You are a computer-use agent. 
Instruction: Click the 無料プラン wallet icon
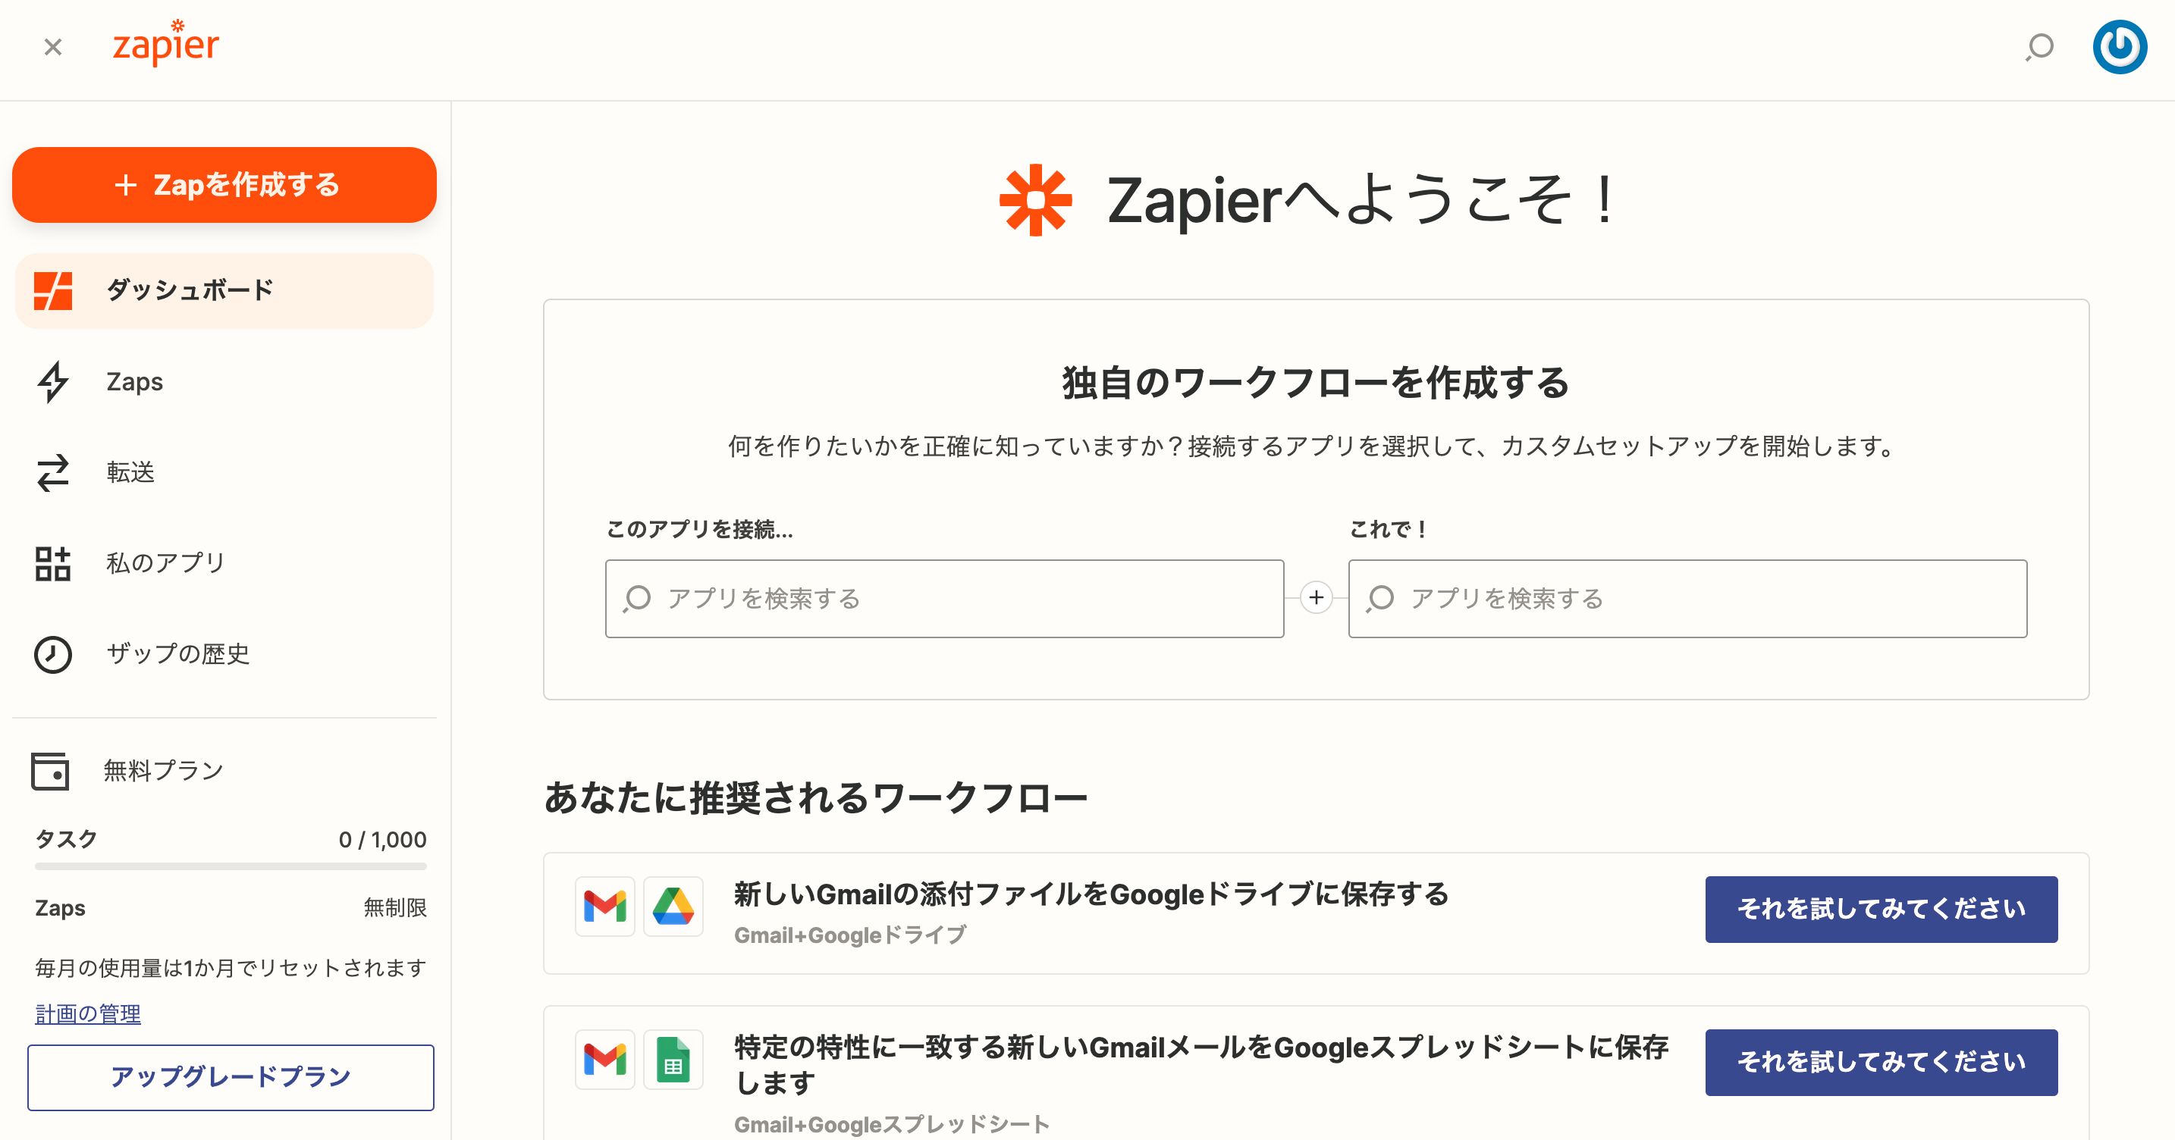[x=51, y=772]
